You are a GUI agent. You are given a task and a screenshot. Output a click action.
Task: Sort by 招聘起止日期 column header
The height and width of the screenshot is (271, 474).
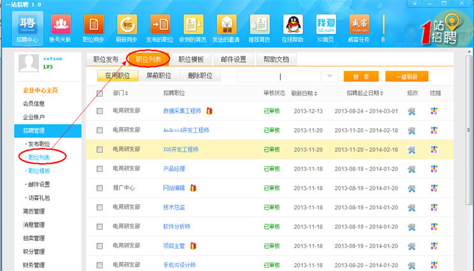pos(365,93)
